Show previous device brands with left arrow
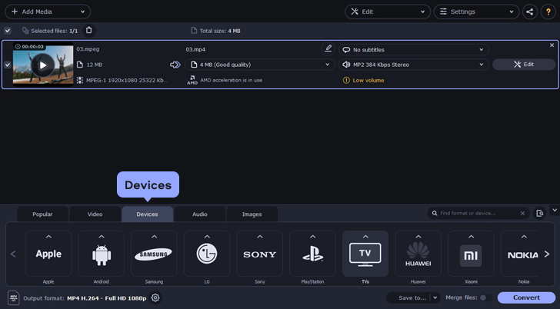This screenshot has height=309, width=560. pyautogui.click(x=13, y=254)
